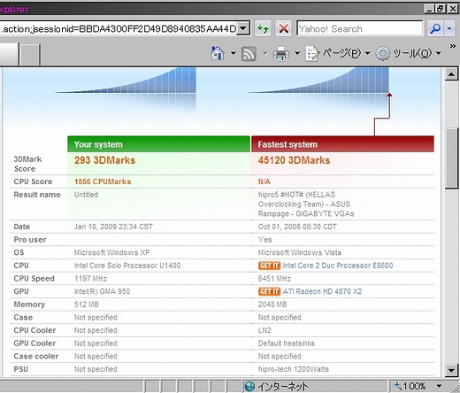Click the 512 MB memory value
The width and height of the screenshot is (460, 393).
coord(87,304)
